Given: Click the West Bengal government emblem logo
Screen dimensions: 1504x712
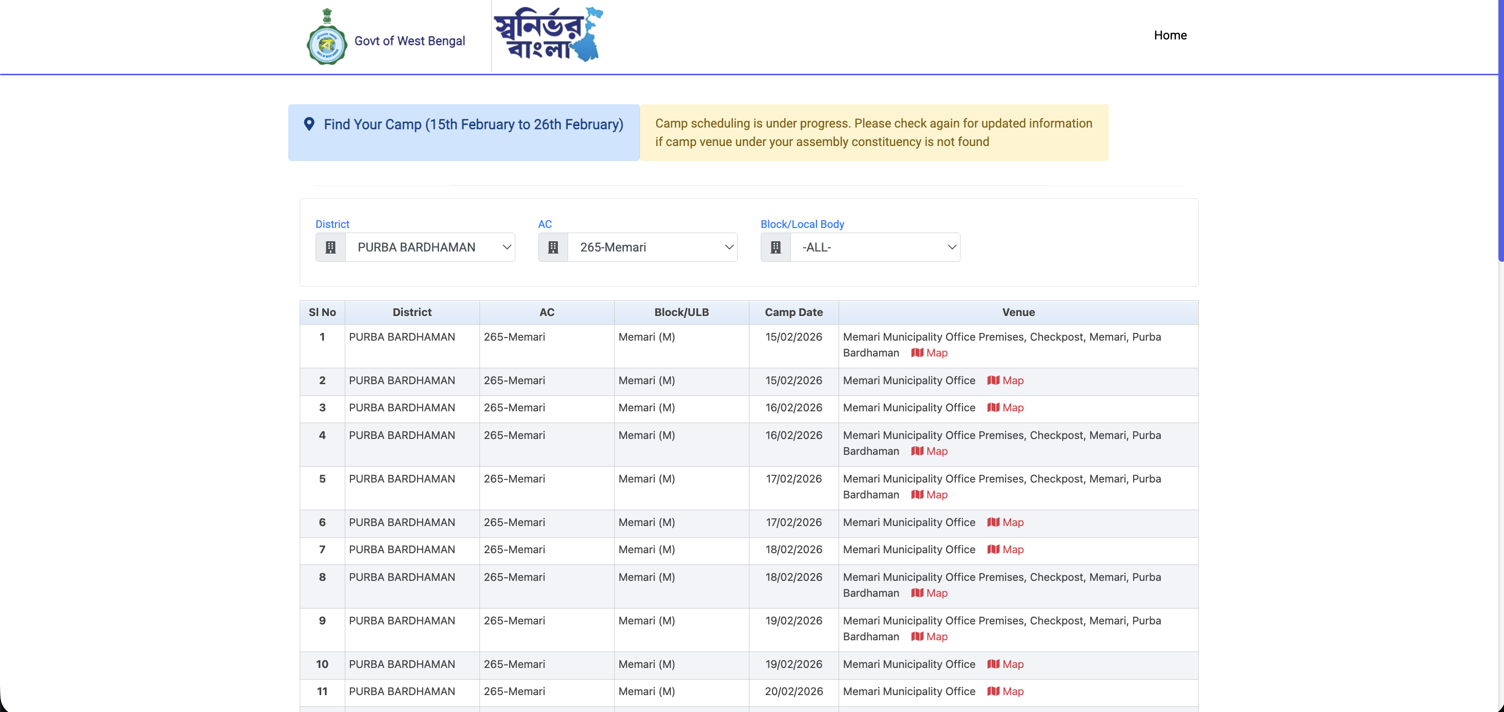Looking at the screenshot, I should point(326,36).
